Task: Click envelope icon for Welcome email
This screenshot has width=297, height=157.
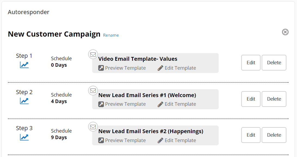Action: [x=93, y=91]
